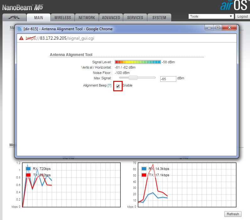Click the airOS logo

234,5
